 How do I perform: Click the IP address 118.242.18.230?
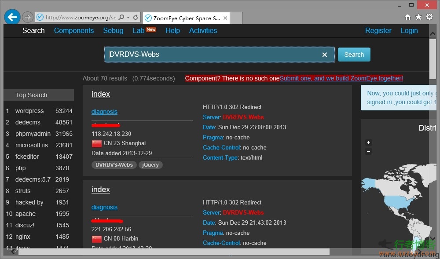point(111,134)
